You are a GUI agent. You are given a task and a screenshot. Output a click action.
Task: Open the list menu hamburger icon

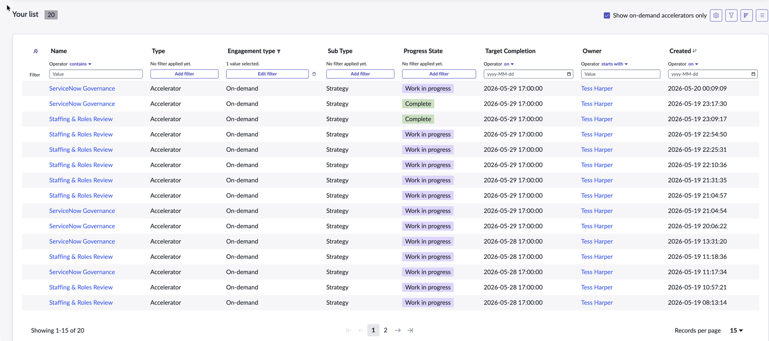pos(762,15)
